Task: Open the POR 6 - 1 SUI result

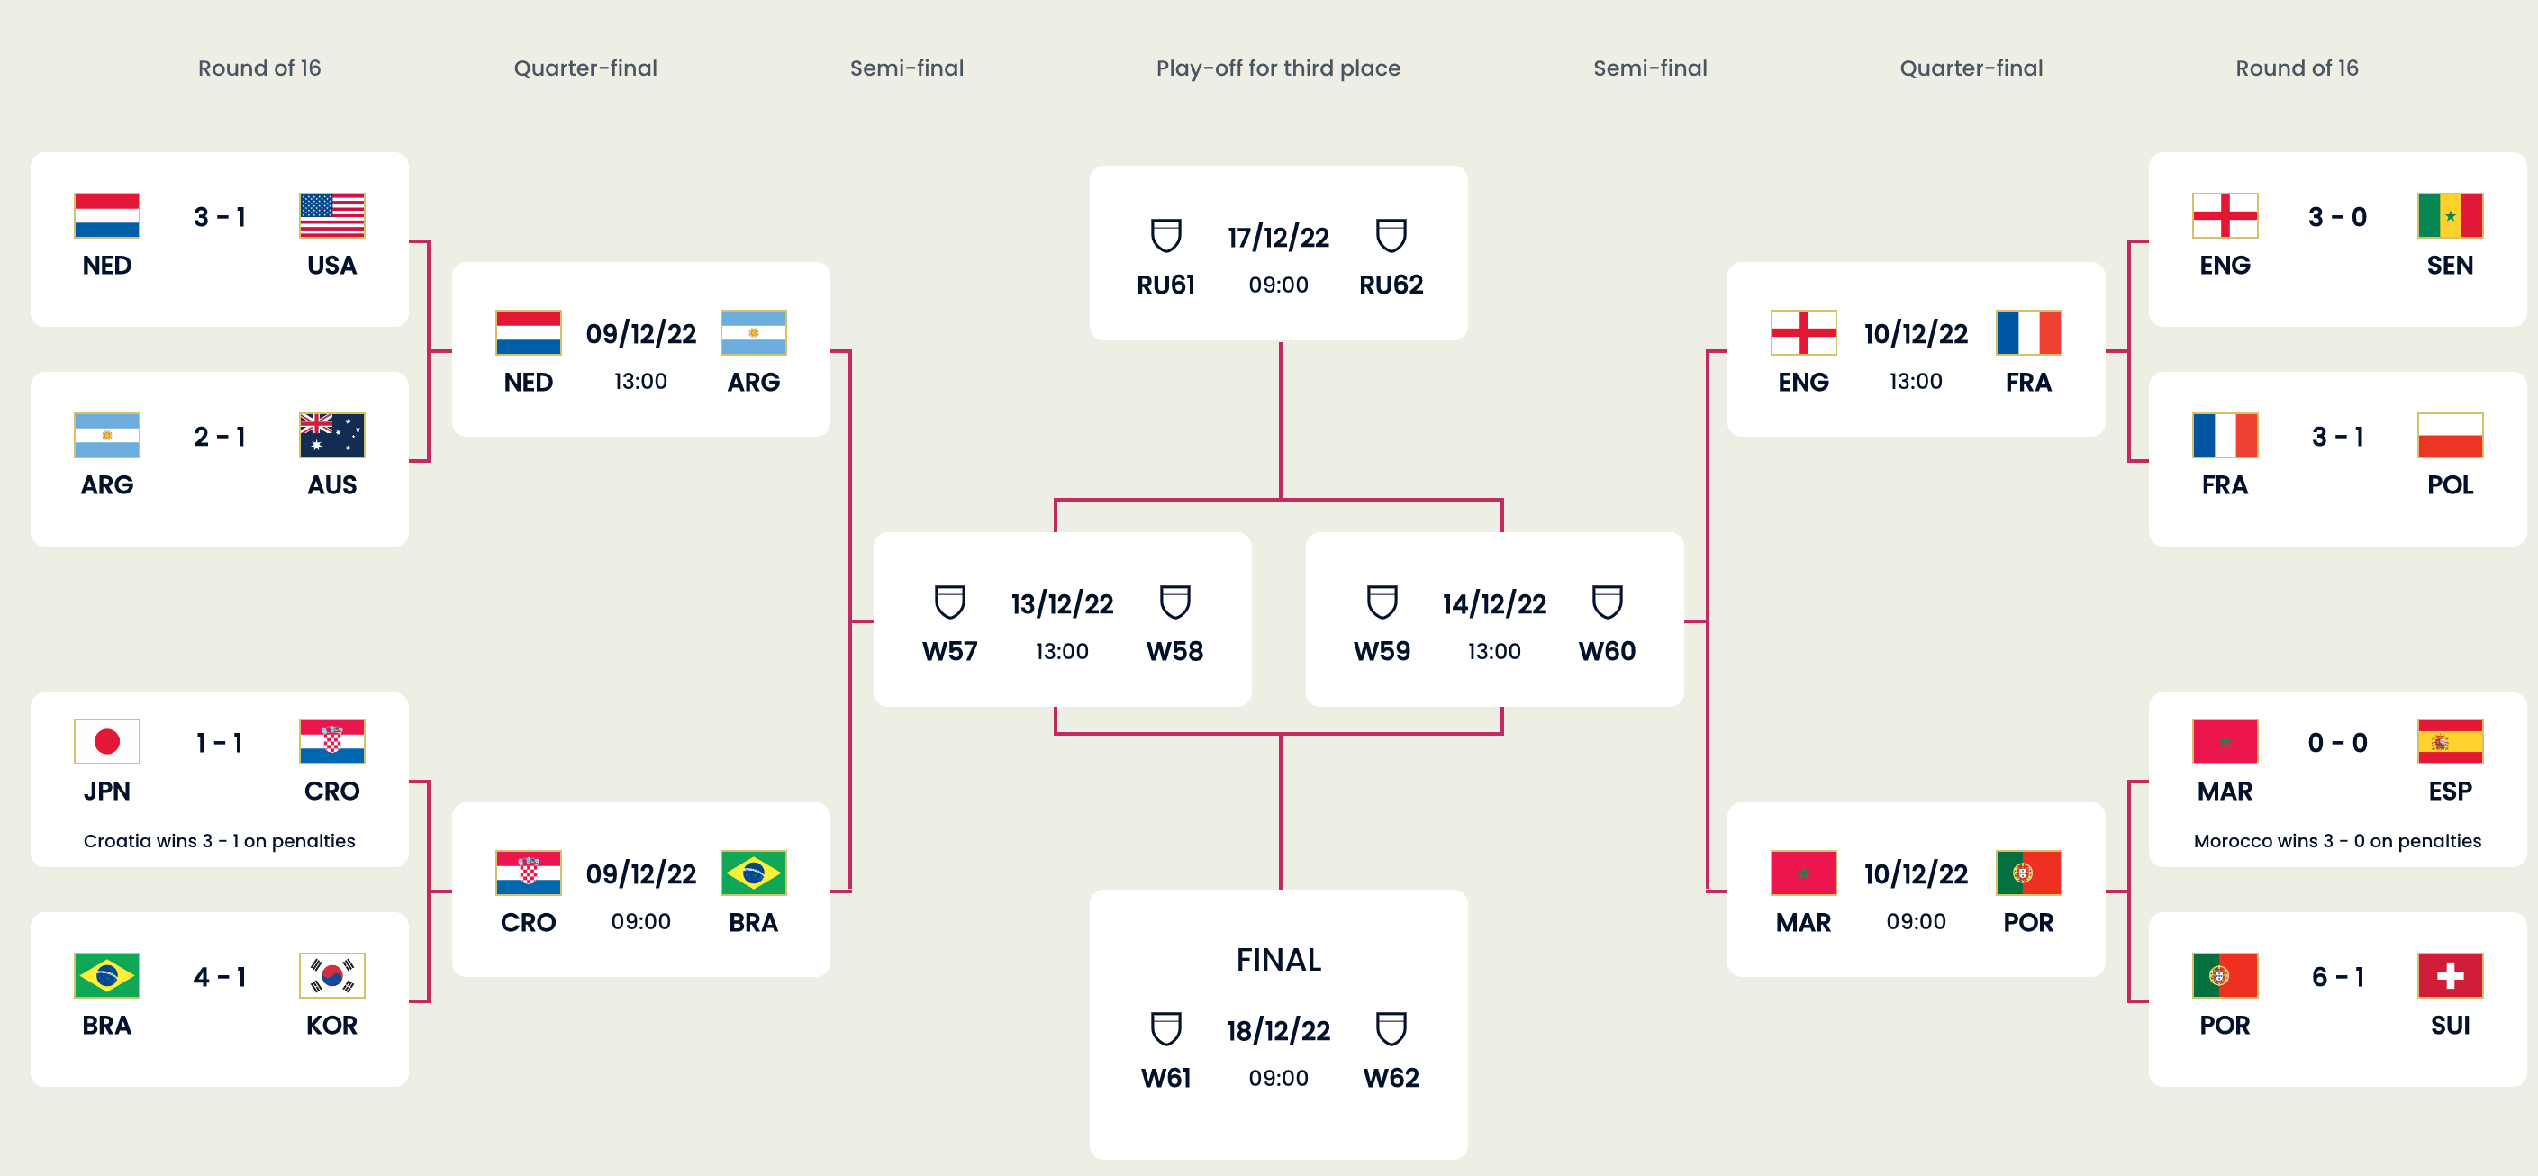Action: point(2337,1000)
